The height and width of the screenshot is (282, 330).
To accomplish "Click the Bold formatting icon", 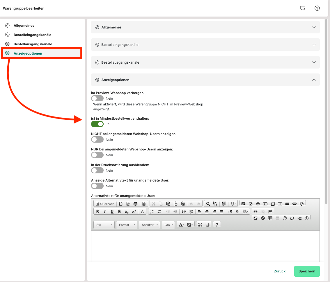I will coord(97,212).
